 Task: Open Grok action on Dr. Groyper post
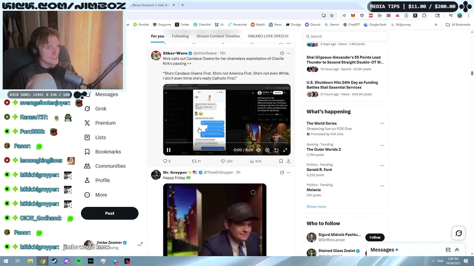pyautogui.click(x=282, y=173)
